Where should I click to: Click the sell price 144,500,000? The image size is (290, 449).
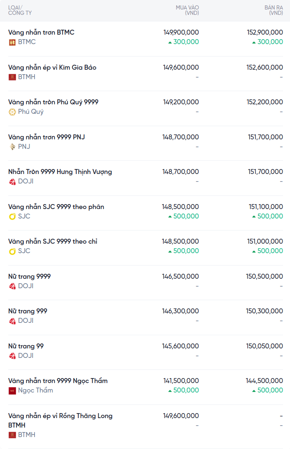tap(264, 381)
